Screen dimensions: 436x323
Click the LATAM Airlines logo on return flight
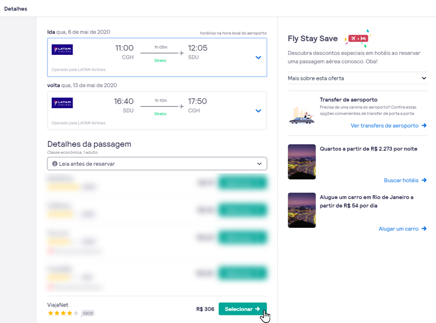(x=62, y=103)
